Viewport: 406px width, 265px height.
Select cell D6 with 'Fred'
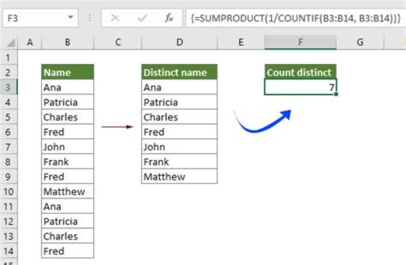click(179, 132)
